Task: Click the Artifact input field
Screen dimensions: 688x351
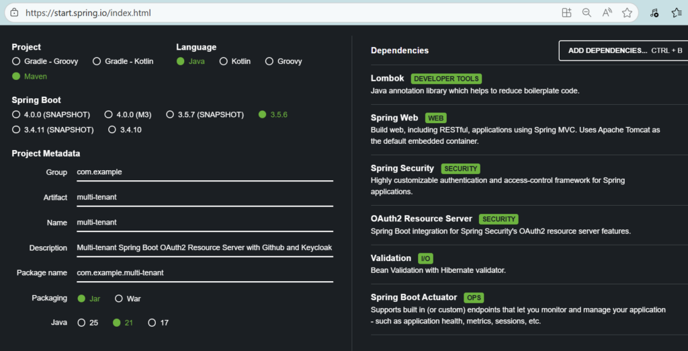Action: (204, 197)
